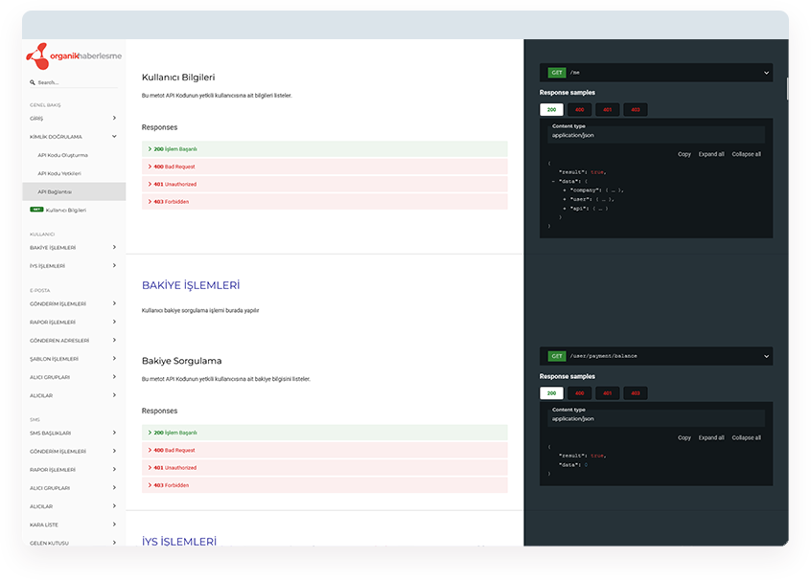Expand the "api" node in JSON response
The image size is (811, 580).
point(565,208)
